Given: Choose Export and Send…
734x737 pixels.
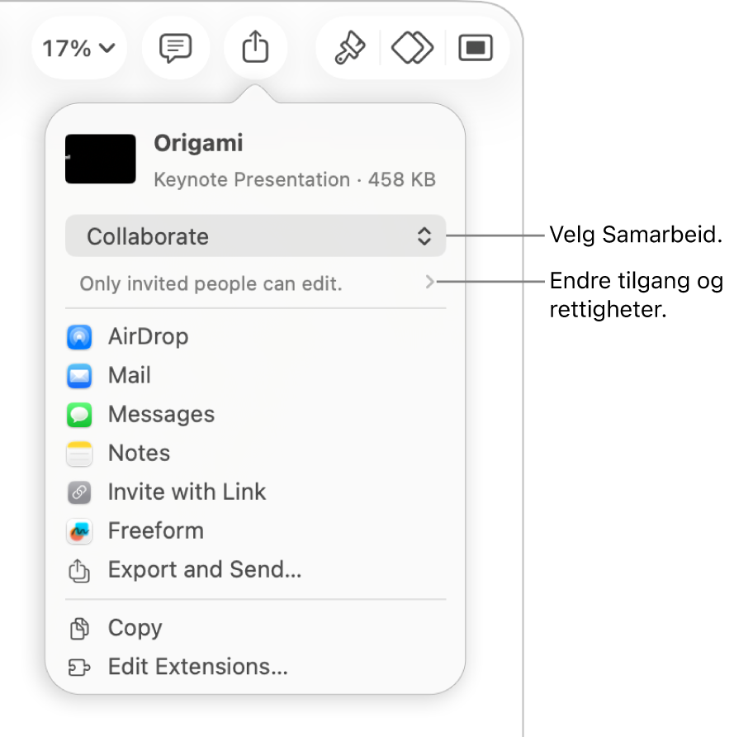Looking at the screenshot, I should point(255,569).
